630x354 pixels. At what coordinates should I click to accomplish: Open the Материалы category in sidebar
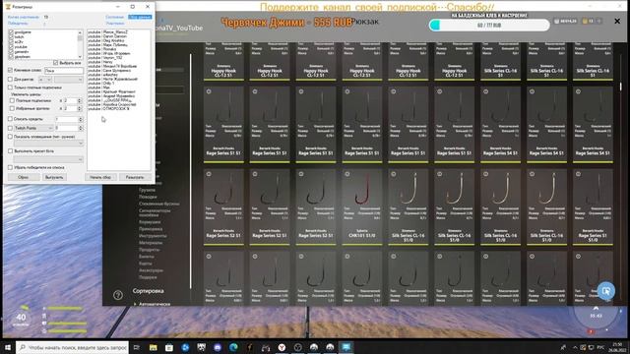coord(151,243)
